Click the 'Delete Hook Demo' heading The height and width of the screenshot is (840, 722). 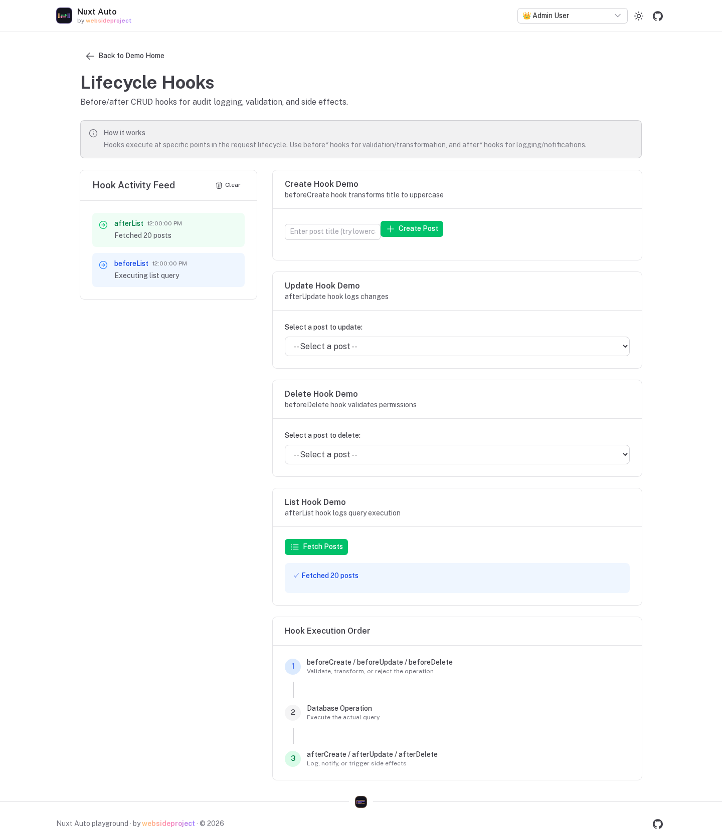(x=321, y=394)
